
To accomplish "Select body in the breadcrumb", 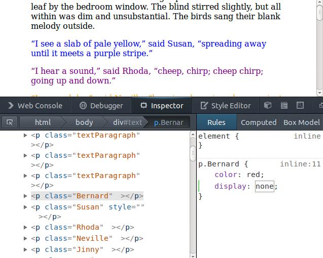I will (x=84, y=122).
